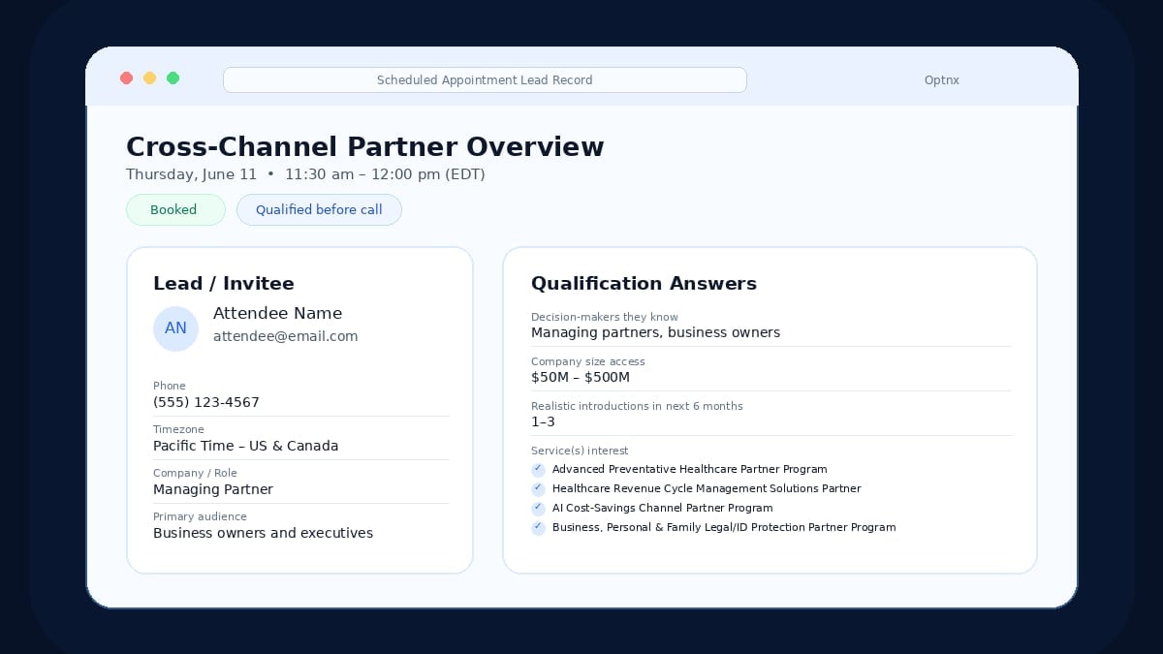Viewport: 1163px width, 654px height.
Task: Click the $50M – $500M company size value
Action: click(x=581, y=378)
